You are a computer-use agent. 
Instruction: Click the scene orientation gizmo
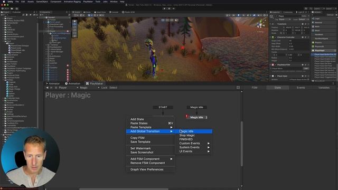(x=261, y=24)
